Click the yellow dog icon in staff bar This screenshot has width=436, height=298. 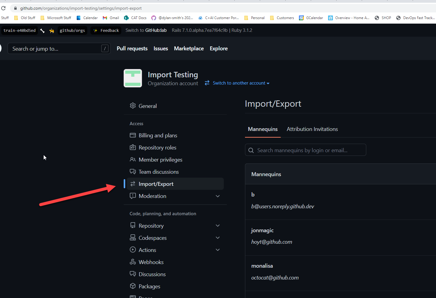[52, 31]
